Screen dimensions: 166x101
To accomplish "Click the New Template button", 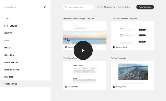I will click(x=145, y=7).
